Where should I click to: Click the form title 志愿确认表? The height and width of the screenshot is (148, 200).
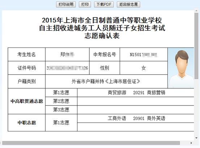pos(102,36)
